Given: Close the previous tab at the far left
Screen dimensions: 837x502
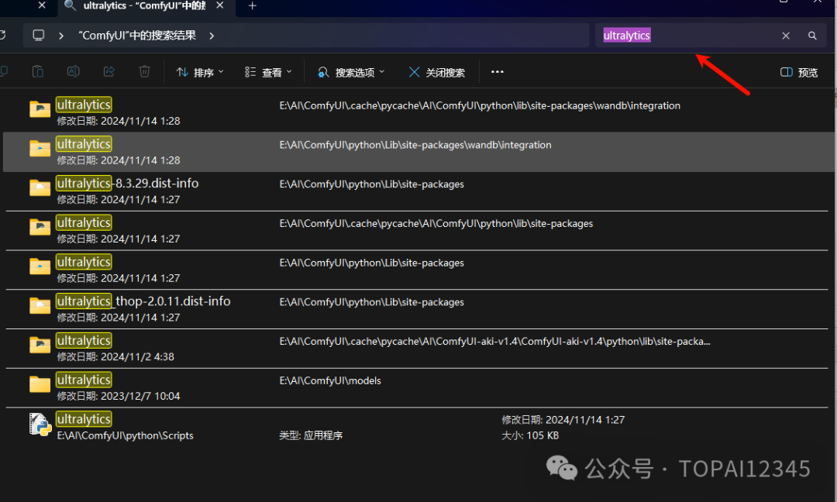Looking at the screenshot, I should coord(42,5).
